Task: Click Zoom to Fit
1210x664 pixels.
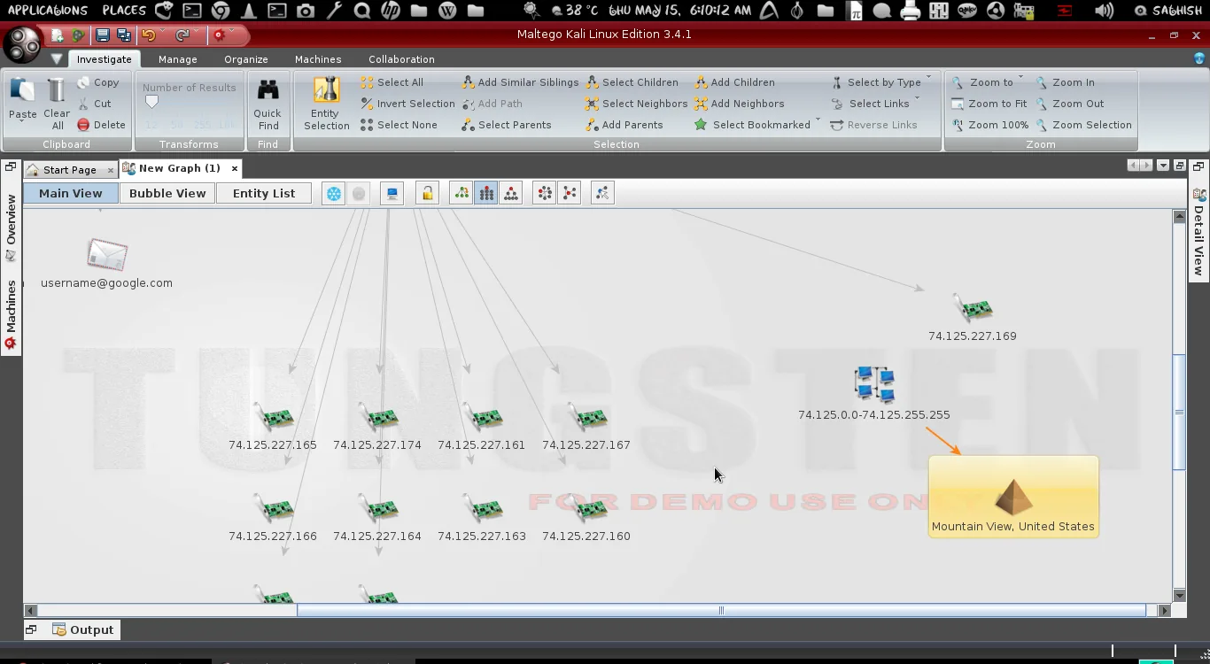Action: click(x=989, y=104)
